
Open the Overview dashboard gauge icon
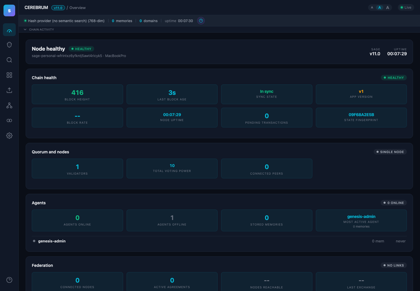coord(9,30)
